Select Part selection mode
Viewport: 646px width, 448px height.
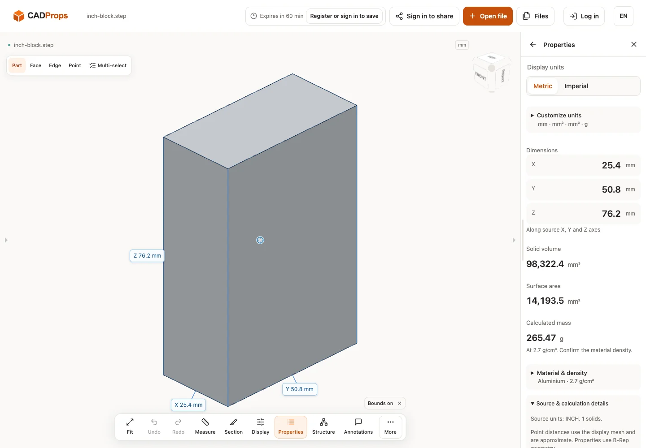17,65
